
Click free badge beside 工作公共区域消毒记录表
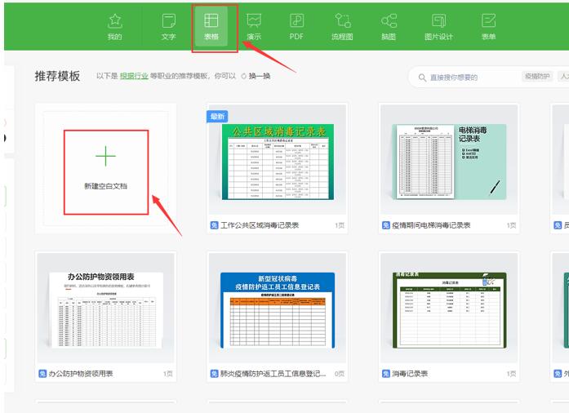click(214, 225)
